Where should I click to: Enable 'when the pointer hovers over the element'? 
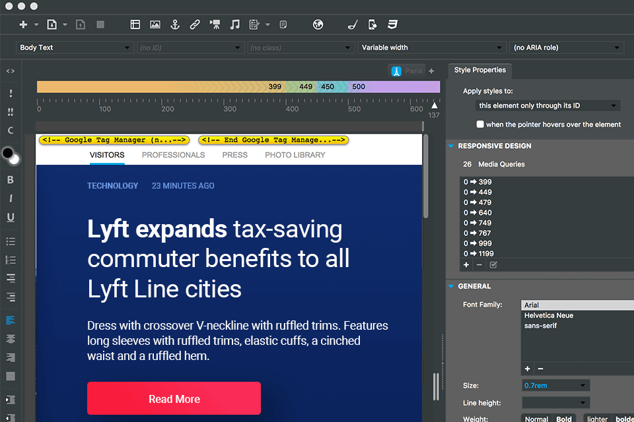[x=480, y=125]
